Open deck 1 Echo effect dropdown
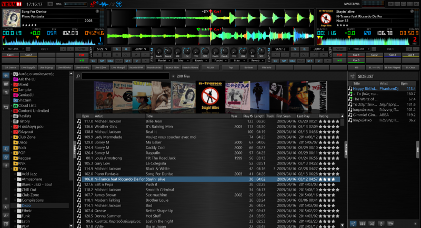 click(182, 61)
